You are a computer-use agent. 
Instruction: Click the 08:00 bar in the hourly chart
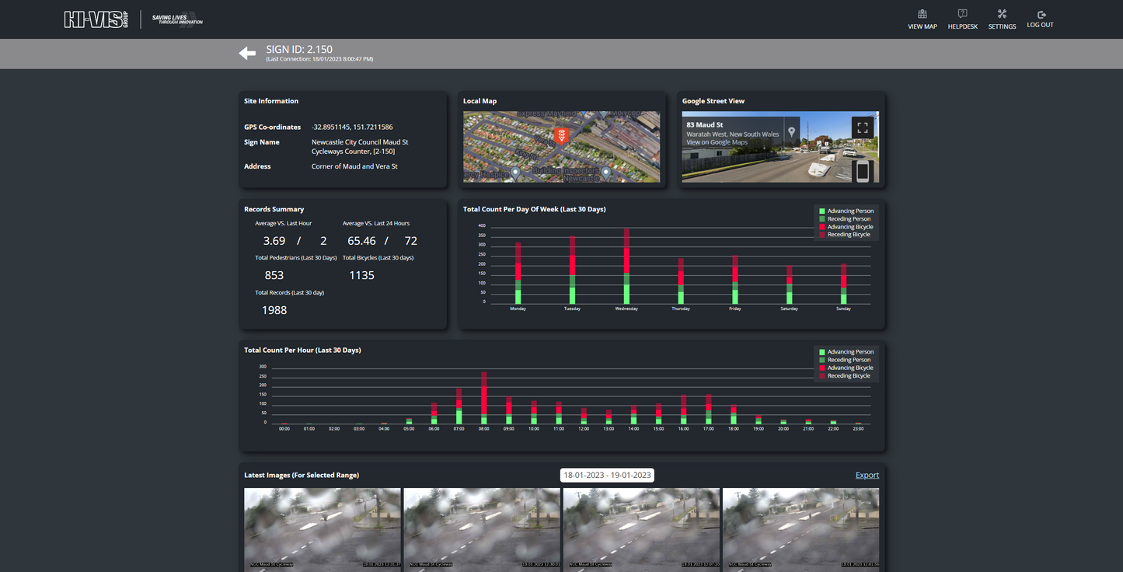click(484, 398)
